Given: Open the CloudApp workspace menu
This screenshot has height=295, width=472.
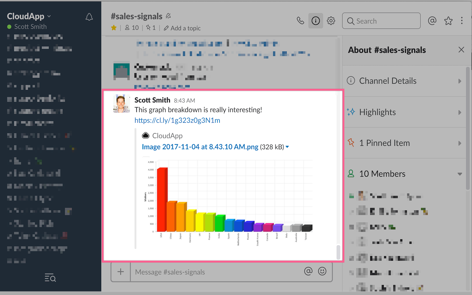Looking at the screenshot, I should (x=29, y=16).
